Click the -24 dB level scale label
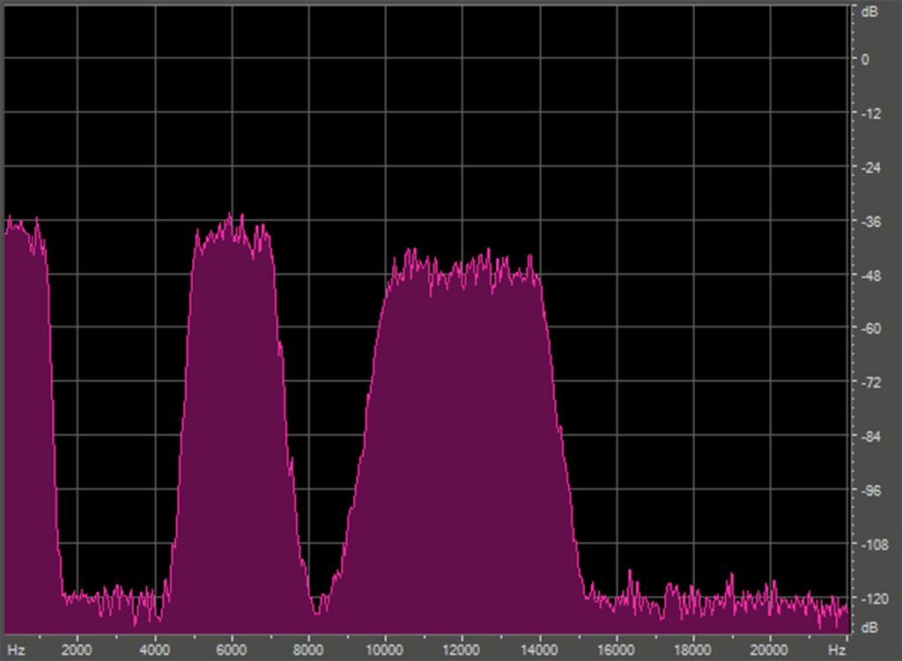 pyautogui.click(x=871, y=168)
